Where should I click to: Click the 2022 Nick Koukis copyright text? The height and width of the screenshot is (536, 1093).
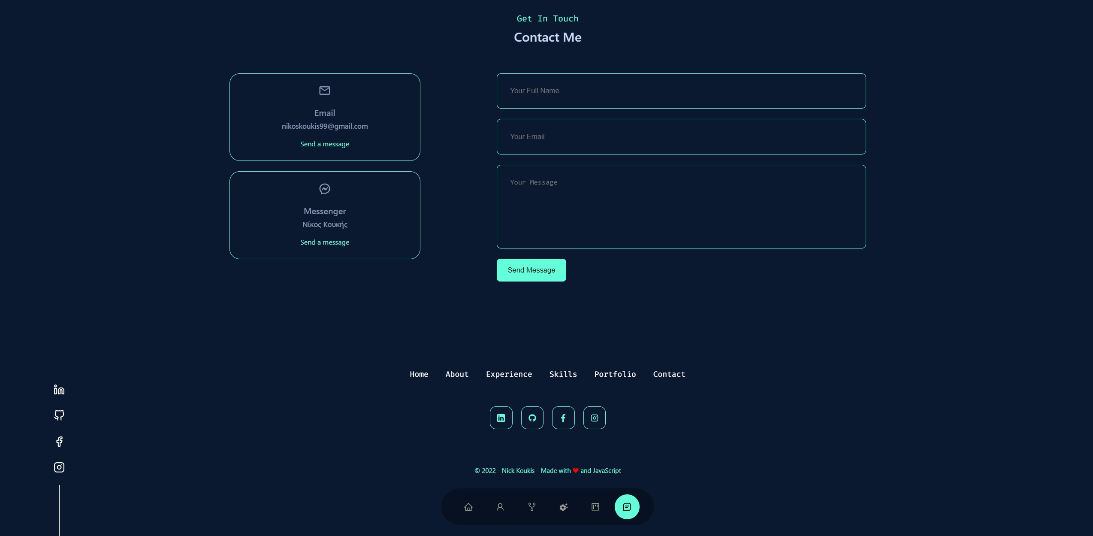point(548,471)
